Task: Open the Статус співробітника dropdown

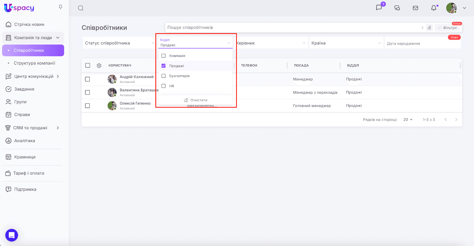Action: [x=119, y=43]
